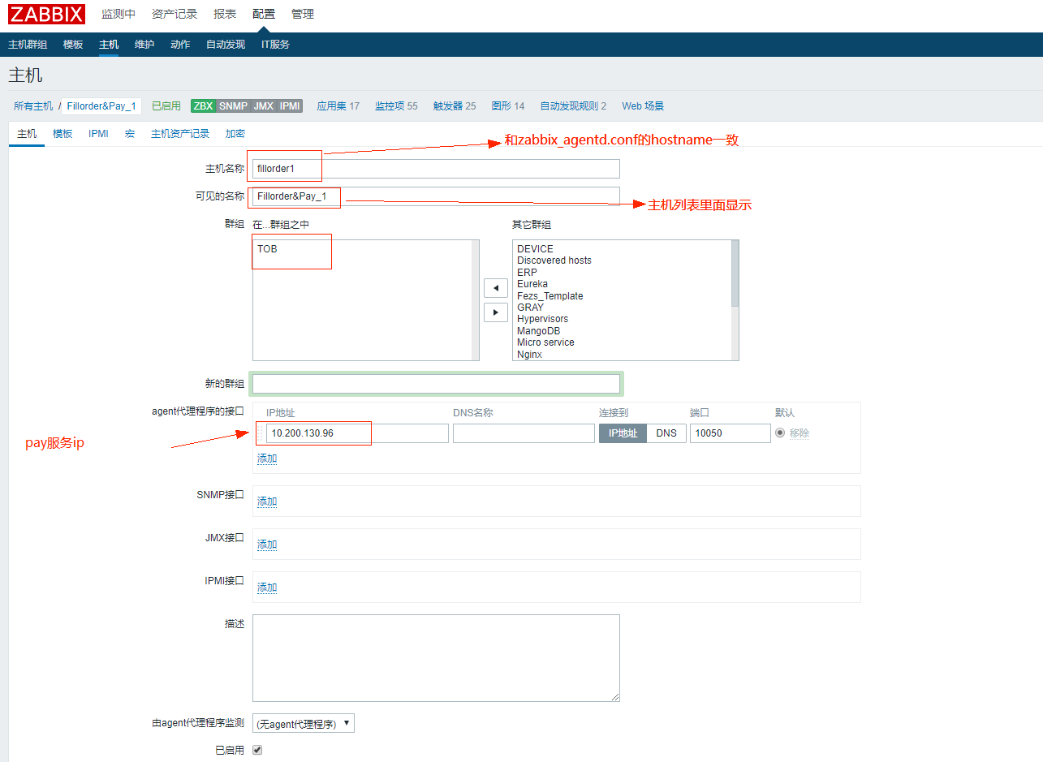Open 触发器 25 link
Viewport: 1043px width, 762px height.
pos(455,106)
